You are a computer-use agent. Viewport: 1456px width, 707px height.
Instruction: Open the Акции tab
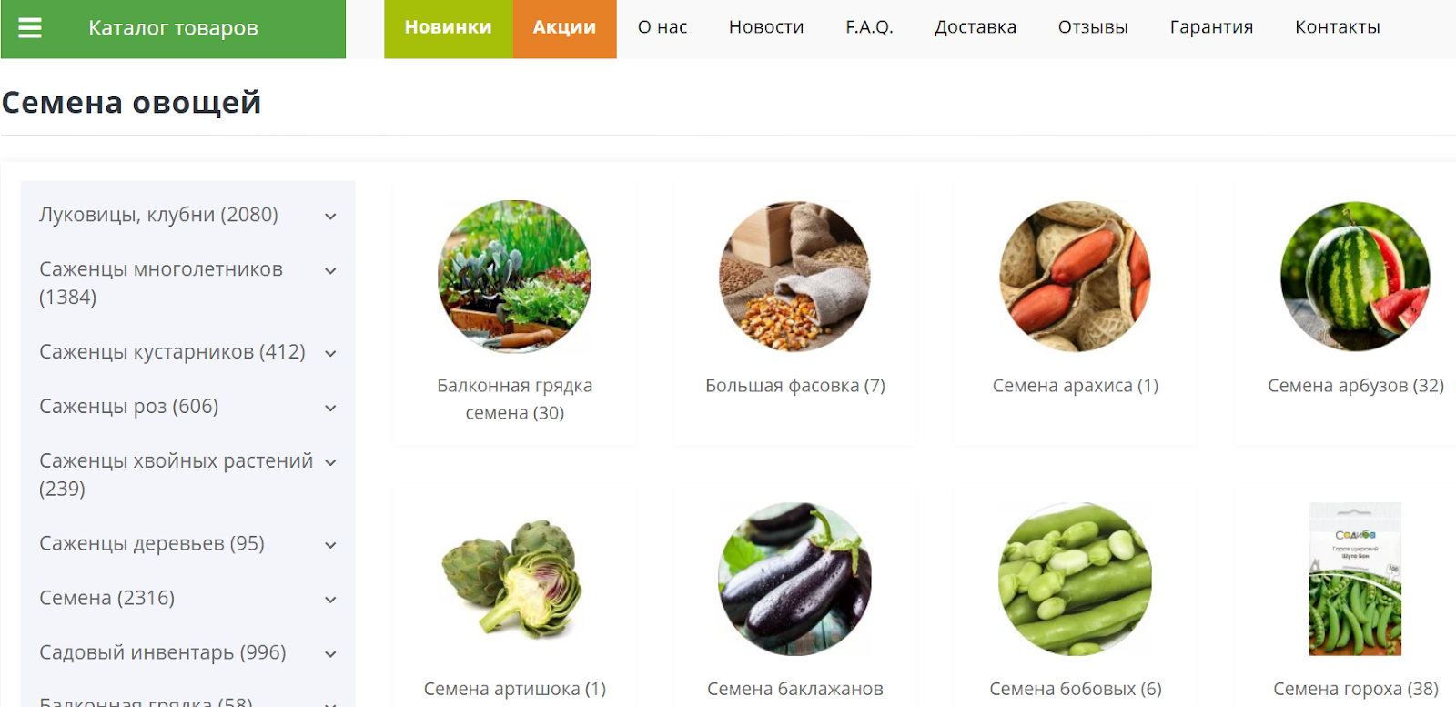(x=564, y=28)
